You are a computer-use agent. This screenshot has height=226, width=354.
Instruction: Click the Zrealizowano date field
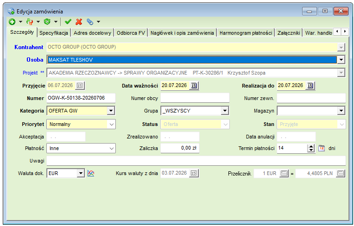pyautogui.click(x=180, y=137)
